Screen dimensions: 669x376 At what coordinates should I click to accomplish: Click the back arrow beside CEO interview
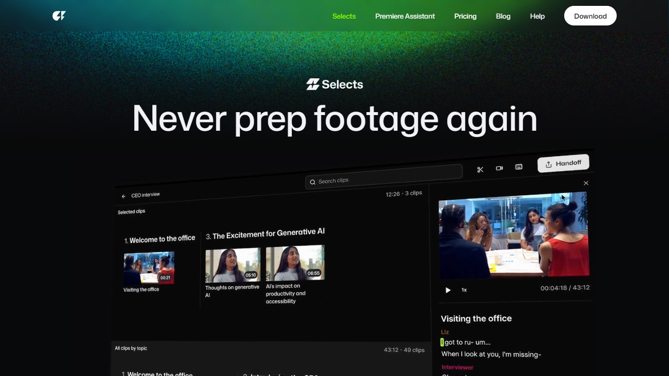click(x=123, y=196)
